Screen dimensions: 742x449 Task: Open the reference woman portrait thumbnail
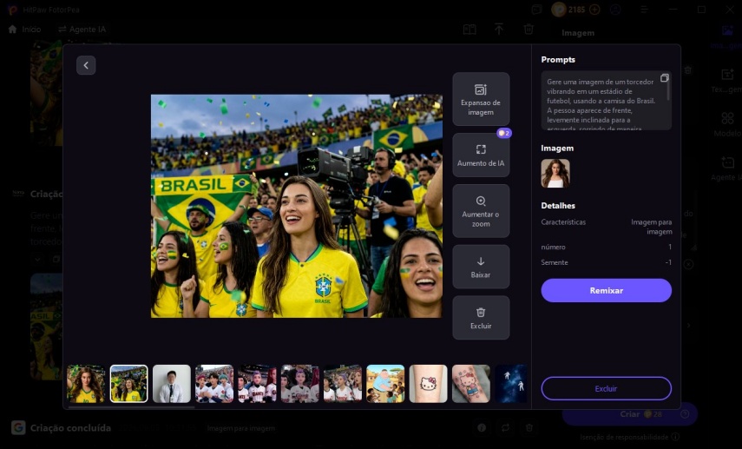[555, 174]
